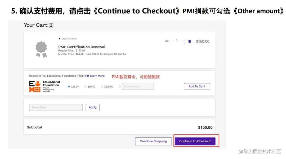The height and width of the screenshot is (159, 286).
Task: Click Continue to Checkout button
Action: tap(195, 141)
